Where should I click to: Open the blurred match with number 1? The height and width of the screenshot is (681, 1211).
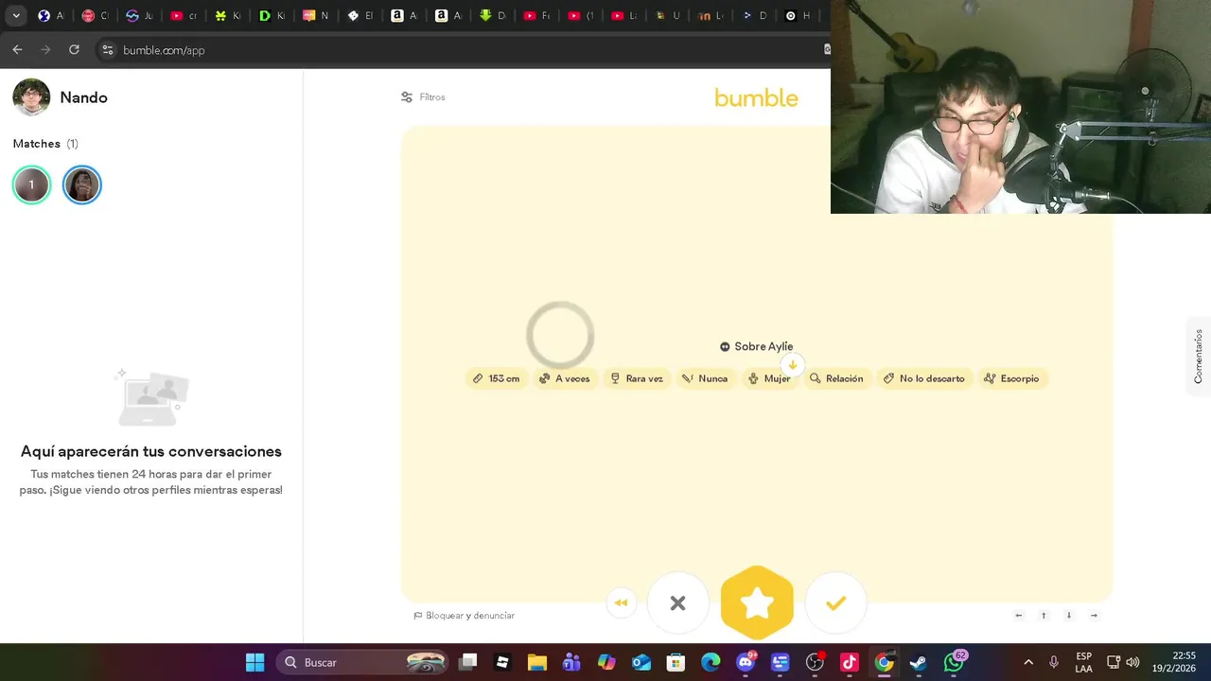31,184
